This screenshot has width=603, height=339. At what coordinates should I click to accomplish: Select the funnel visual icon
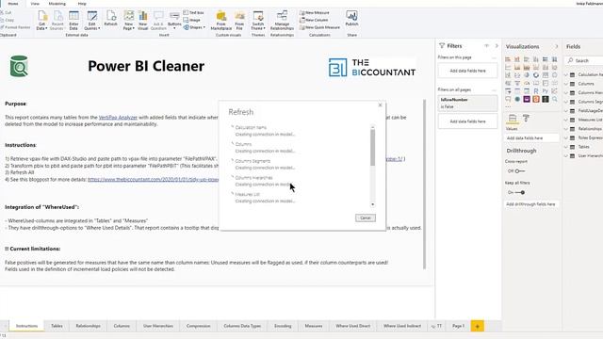tap(517, 83)
